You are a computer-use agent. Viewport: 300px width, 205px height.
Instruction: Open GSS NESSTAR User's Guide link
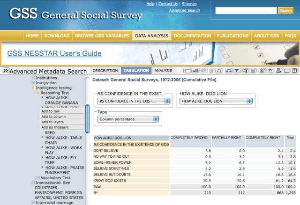pyautogui.click(x=54, y=53)
